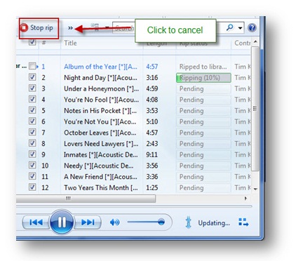The width and height of the screenshot is (296, 261).
Task: Click the vertical scrollbar up arrow
Action: (x=255, y=42)
